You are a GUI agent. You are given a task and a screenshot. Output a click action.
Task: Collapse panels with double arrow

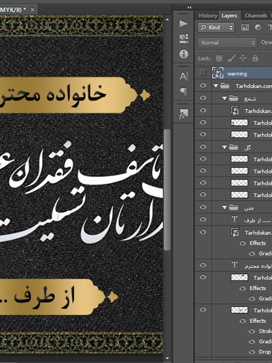[x=189, y=8]
